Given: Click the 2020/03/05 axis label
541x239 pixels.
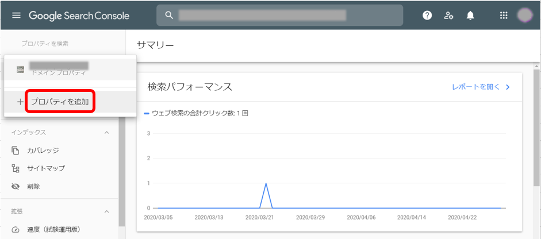Looking at the screenshot, I should (159, 218).
